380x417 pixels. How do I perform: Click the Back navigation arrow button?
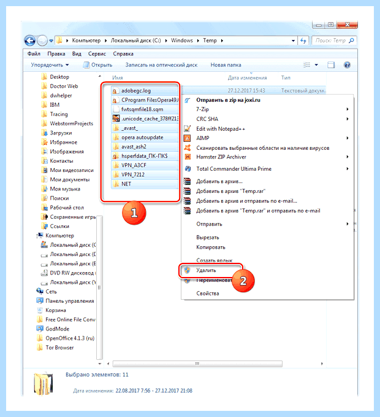tap(29, 41)
